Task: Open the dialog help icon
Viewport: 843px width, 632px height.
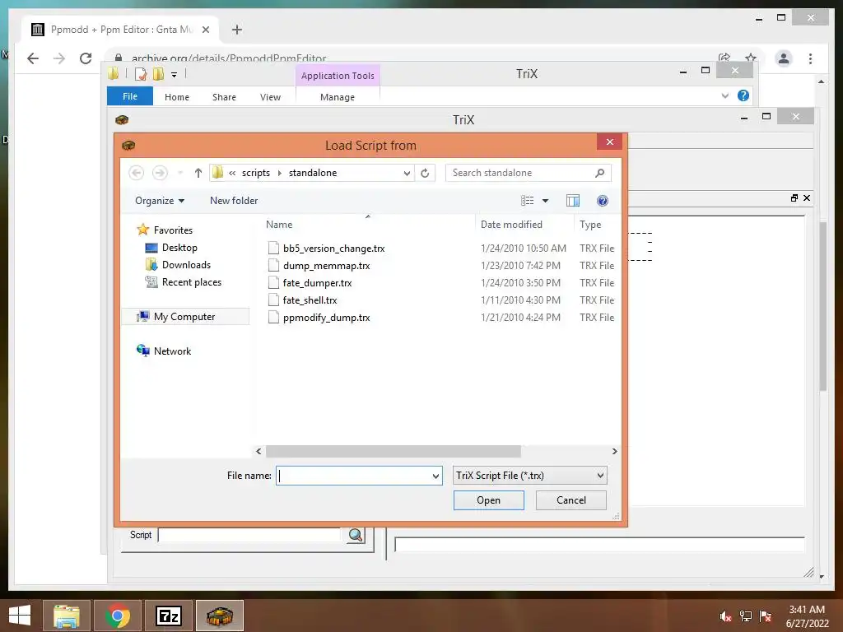Action: point(603,201)
